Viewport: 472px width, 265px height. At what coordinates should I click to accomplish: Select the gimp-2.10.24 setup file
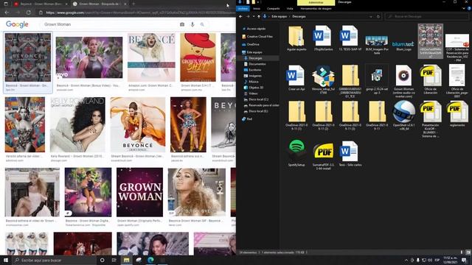pyautogui.click(x=377, y=79)
